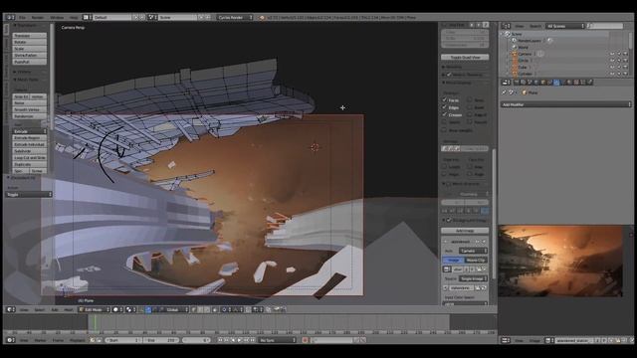Click the Rotate button in tool shelf
Screen dimensions: 637x358
point(29,42)
